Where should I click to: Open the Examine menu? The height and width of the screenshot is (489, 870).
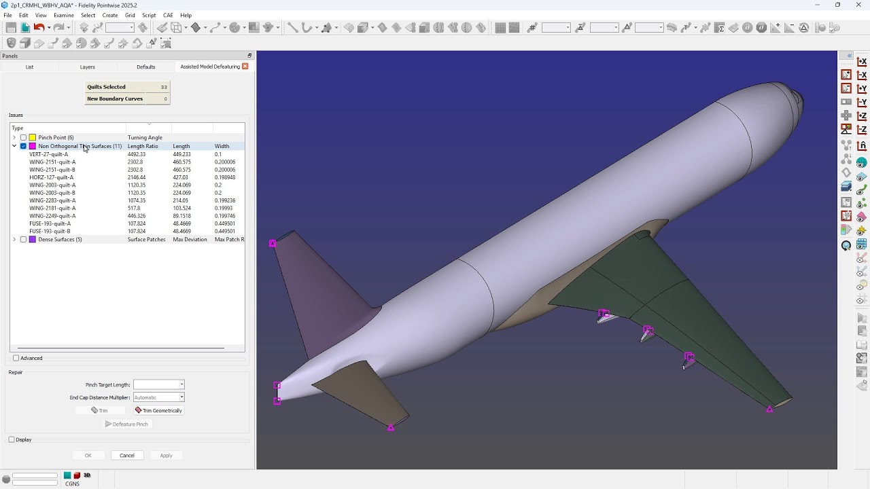tap(63, 15)
